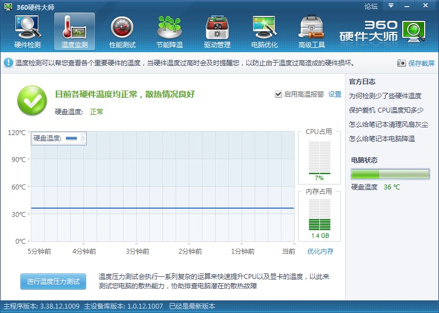Viewport: 439px width, 313px height.
Task: Click the 主程序版本: 3.38.12.1009 text
Action: coord(42,306)
